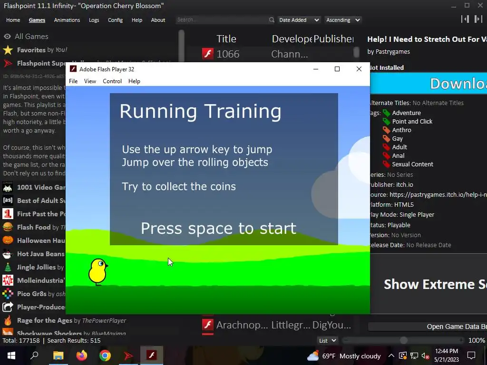The height and width of the screenshot is (365, 487).
Task: Click the magnifier icon in search box
Action: tap(272, 20)
